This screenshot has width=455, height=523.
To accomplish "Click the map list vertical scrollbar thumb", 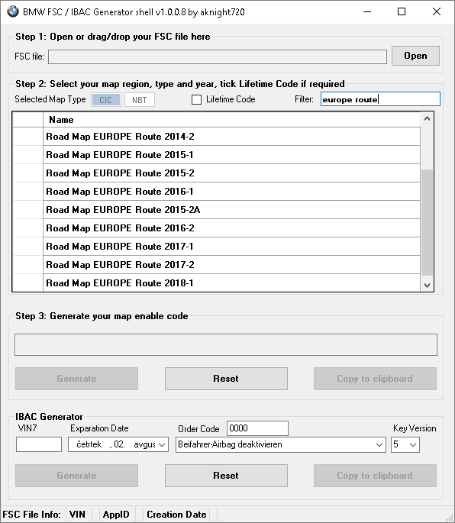I will [x=427, y=222].
